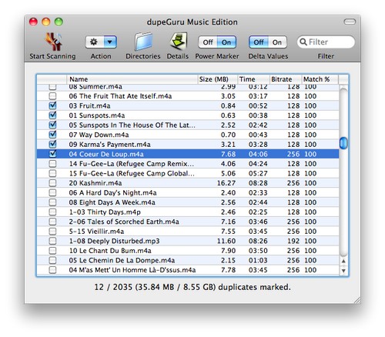Turn Power Marker On
This screenshot has width=385, height=337.
(226, 42)
